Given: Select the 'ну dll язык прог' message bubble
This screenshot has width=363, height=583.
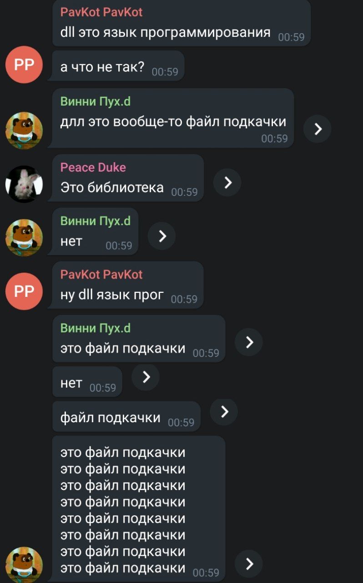Looking at the screenshot, I should point(128,285).
